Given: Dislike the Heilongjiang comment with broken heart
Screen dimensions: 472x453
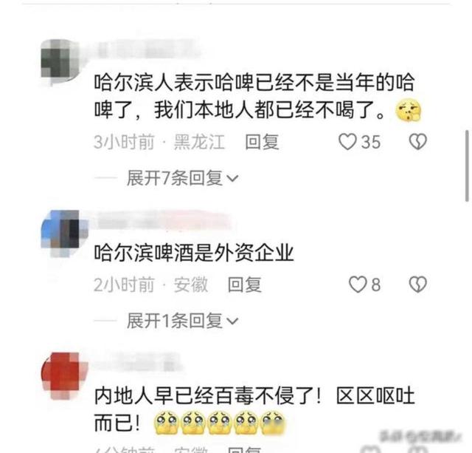Looking at the screenshot, I should coord(418,142).
